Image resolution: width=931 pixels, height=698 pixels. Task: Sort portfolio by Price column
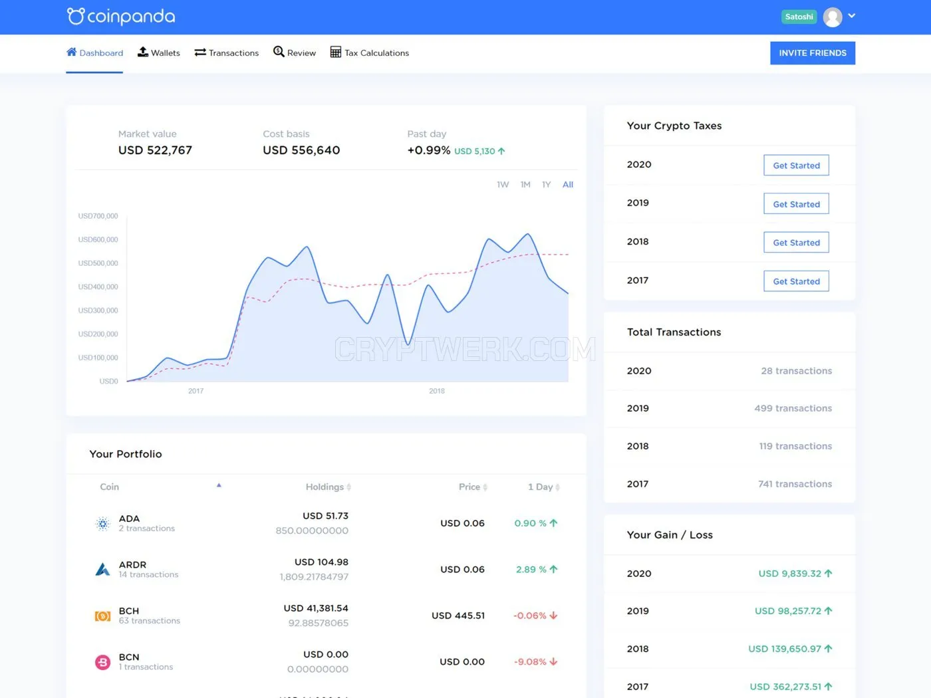tap(473, 487)
